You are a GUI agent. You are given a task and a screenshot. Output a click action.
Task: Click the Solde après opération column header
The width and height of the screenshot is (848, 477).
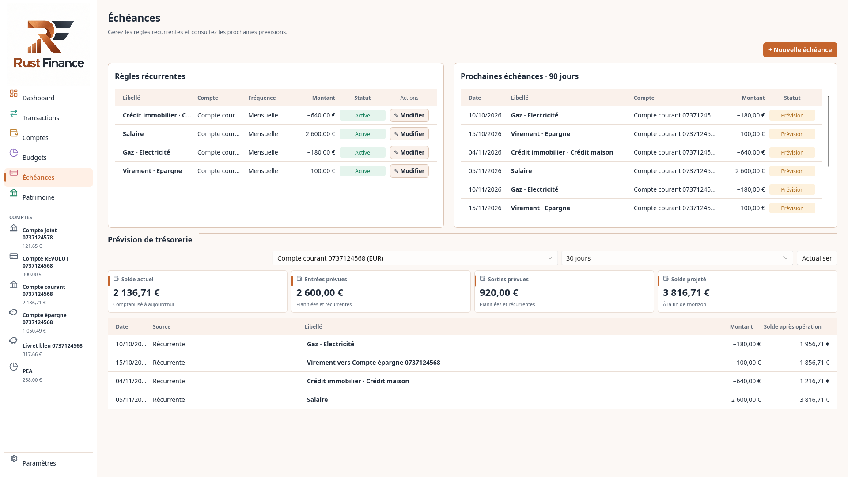coord(792,326)
